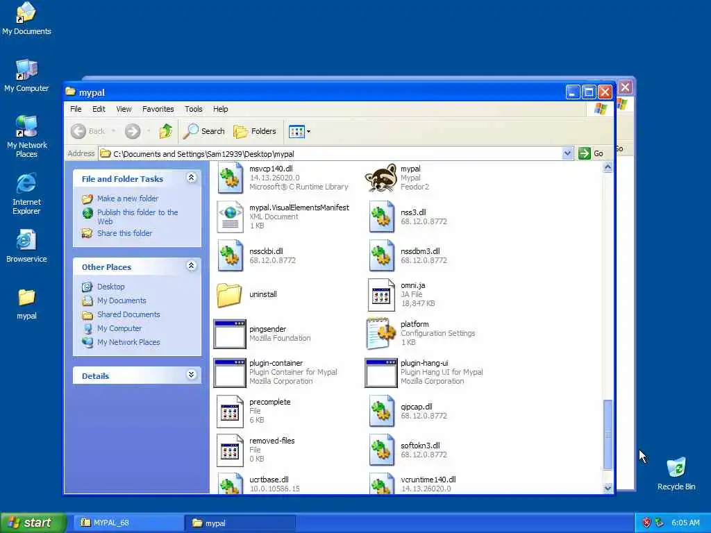Open the uninstall folder icon

coord(229,294)
